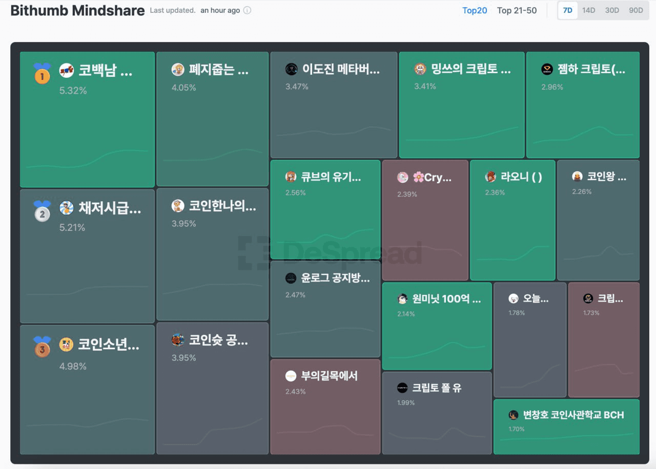Click the bronze rank 3 medal icon
Image resolution: width=656 pixels, height=469 pixels.
pyautogui.click(x=42, y=347)
